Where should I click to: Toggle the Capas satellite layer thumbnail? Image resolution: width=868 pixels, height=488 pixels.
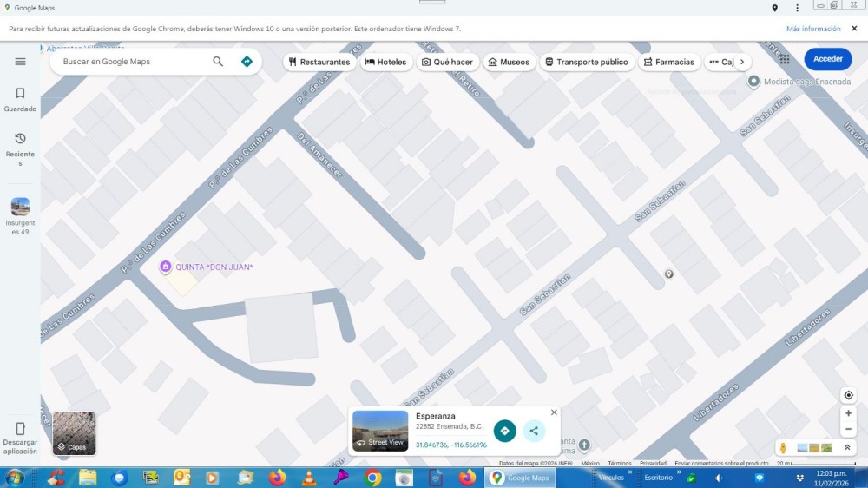tap(74, 433)
